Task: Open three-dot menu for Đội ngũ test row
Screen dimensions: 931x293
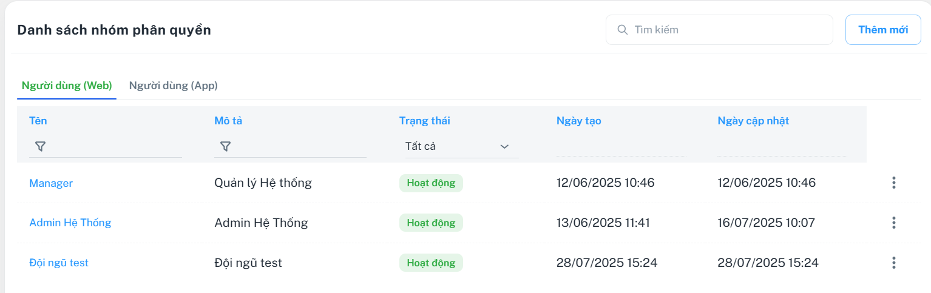Action: pyautogui.click(x=893, y=263)
